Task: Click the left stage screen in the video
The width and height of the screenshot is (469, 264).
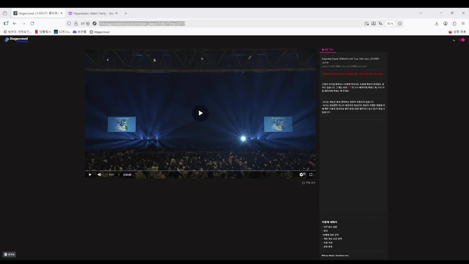Action: click(x=122, y=124)
